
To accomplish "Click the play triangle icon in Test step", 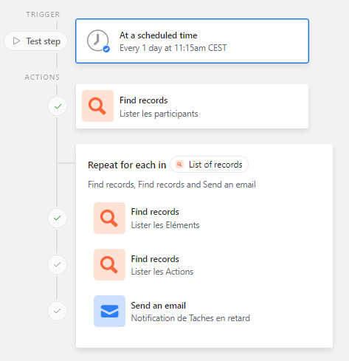I will click(x=16, y=41).
